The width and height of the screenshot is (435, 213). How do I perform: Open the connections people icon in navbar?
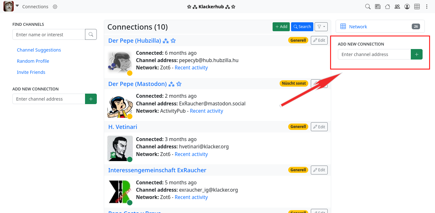click(x=397, y=7)
